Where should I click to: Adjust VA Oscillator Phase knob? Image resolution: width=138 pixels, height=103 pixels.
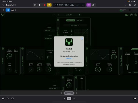[98, 69]
